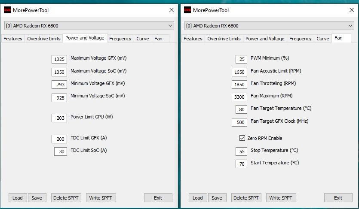This screenshot has height=209, width=359.
Task: Open Curve tab in the right window
Action: pyautogui.click(x=323, y=39)
